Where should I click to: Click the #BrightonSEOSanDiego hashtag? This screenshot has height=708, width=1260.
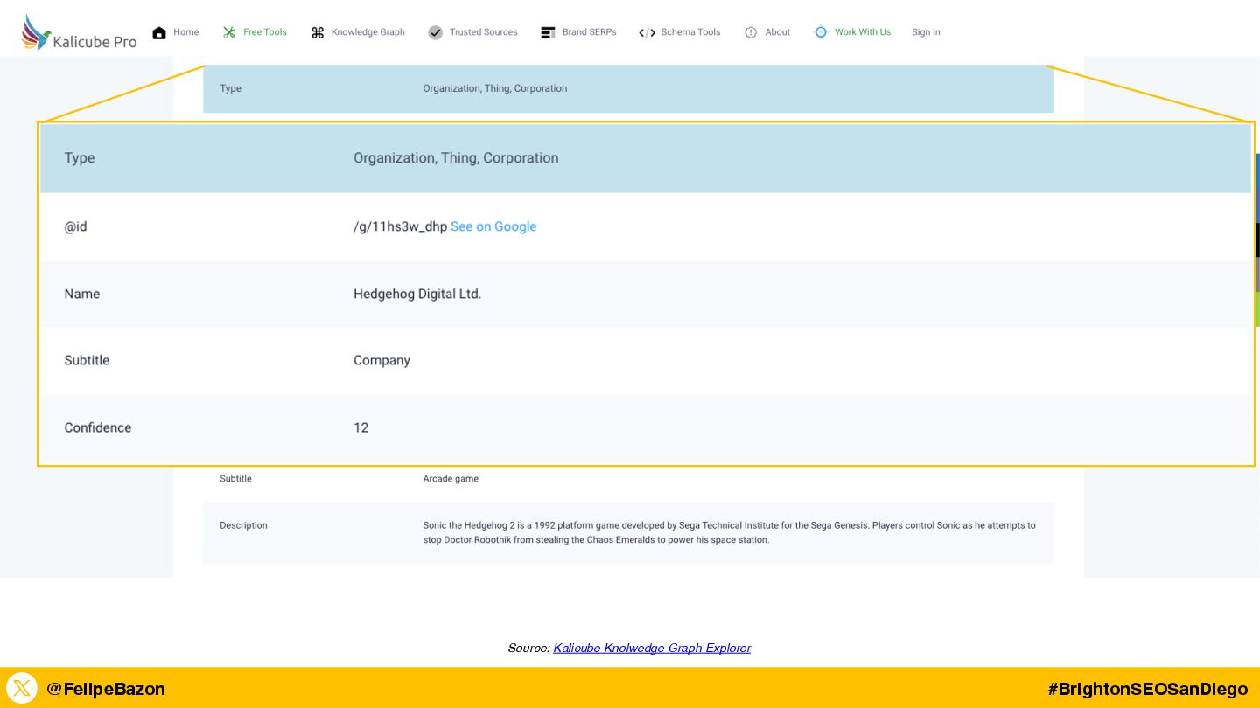pyautogui.click(x=1147, y=689)
